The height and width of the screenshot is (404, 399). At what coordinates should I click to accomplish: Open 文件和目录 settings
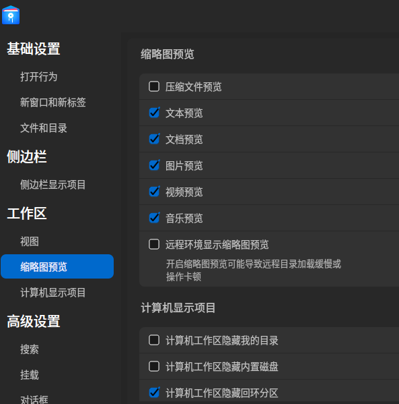point(44,128)
